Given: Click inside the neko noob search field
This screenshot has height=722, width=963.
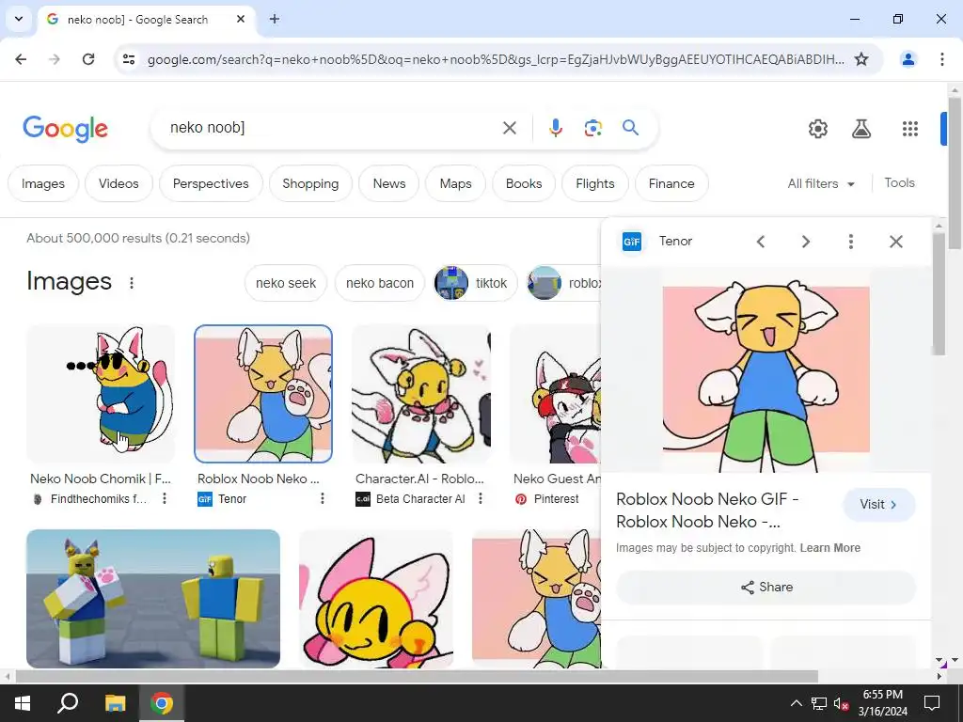Looking at the screenshot, I should click(x=332, y=128).
